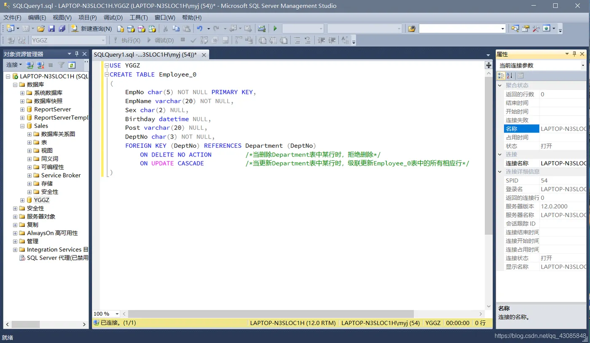Select the SQLQuery1.sql document tab
Screen dimensions: 590x343
(145, 55)
